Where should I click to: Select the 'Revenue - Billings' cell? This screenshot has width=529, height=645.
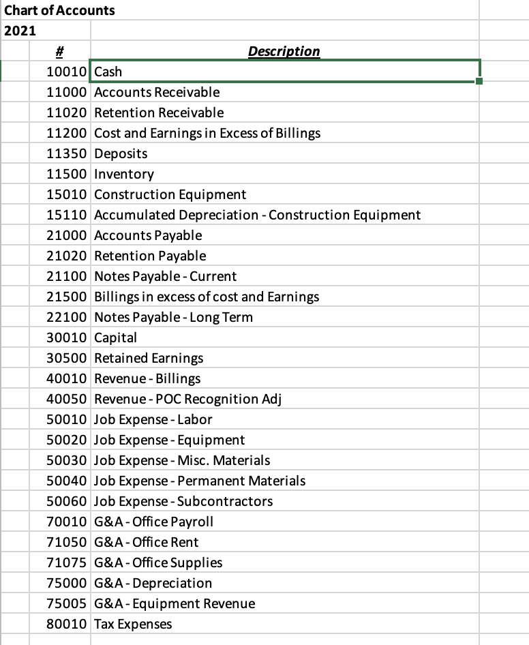pos(285,378)
